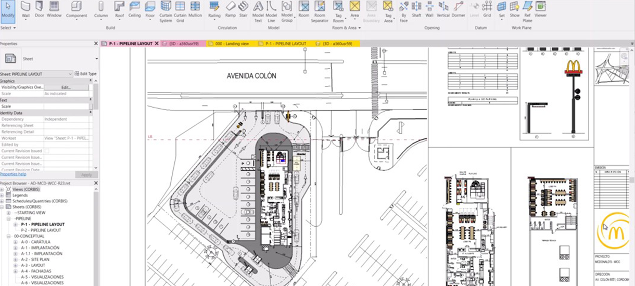Collapse the 00-CONCEPTUAL sheet group
Image resolution: width=635 pixels, height=286 pixels.
(9, 236)
